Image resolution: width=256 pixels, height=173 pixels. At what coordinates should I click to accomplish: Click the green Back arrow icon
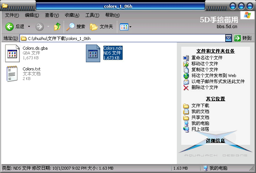click(x=10, y=27)
